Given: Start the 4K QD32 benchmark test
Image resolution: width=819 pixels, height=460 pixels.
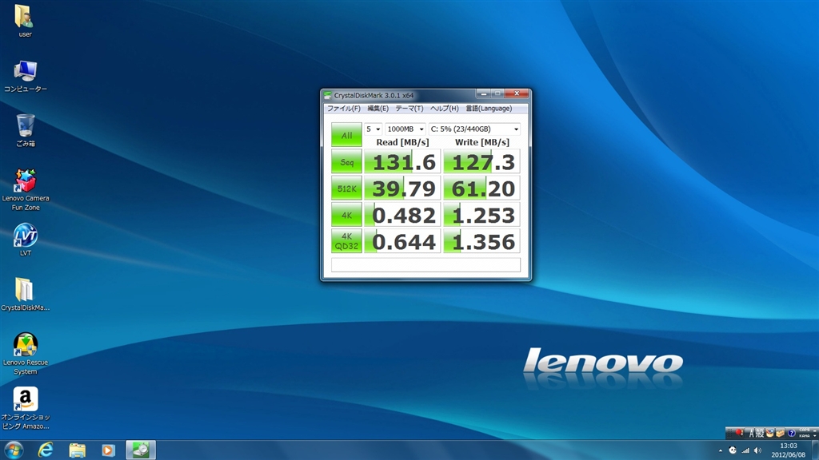Looking at the screenshot, I should 346,241.
